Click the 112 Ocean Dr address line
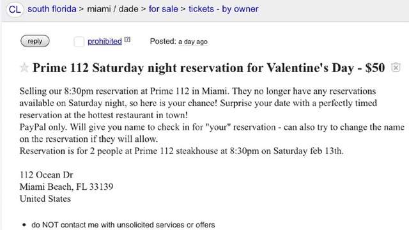The width and height of the screenshot is (409, 230). click(47, 174)
